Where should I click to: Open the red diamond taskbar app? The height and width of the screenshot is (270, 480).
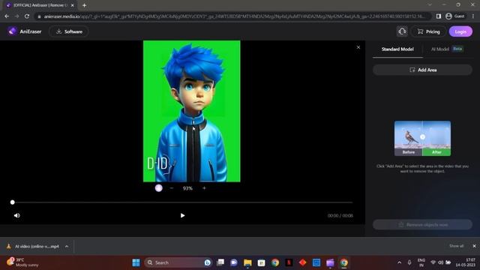coord(302,262)
